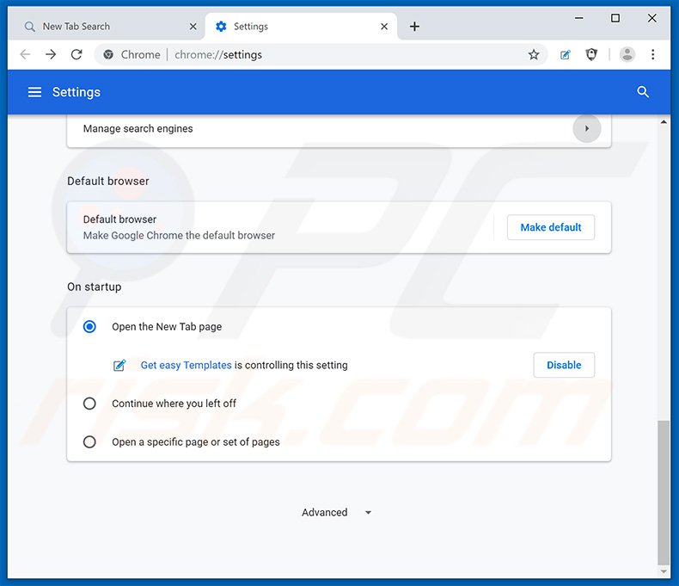The image size is (679, 586).
Task: Select Continue where you left off
Action: (x=89, y=404)
